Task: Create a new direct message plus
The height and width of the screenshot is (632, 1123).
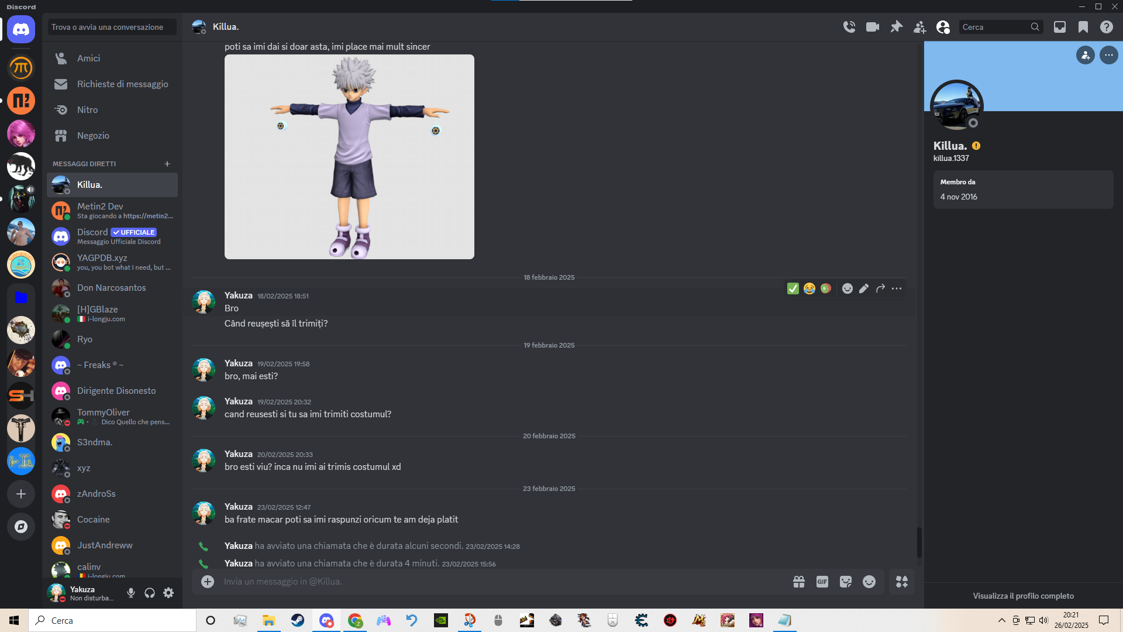Action: pos(167,164)
